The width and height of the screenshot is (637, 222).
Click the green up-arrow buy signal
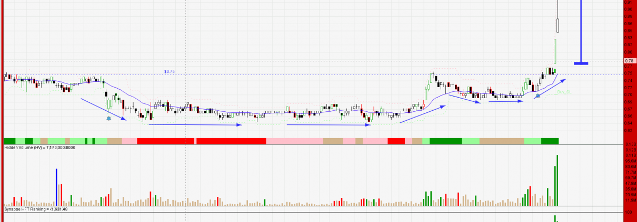tap(555, 70)
